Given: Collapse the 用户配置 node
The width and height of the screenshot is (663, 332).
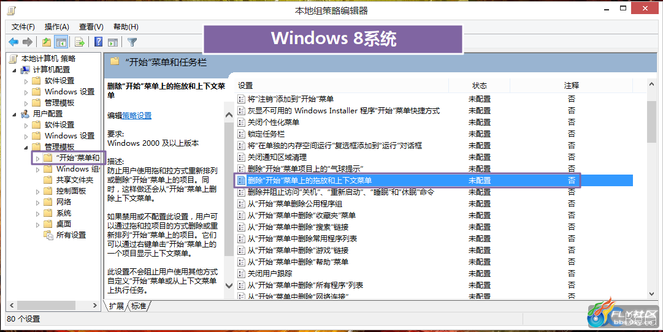Looking at the screenshot, I should (x=14, y=114).
